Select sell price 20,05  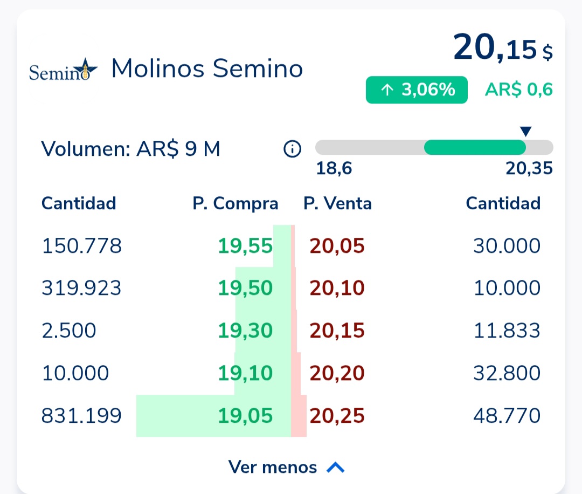click(337, 246)
